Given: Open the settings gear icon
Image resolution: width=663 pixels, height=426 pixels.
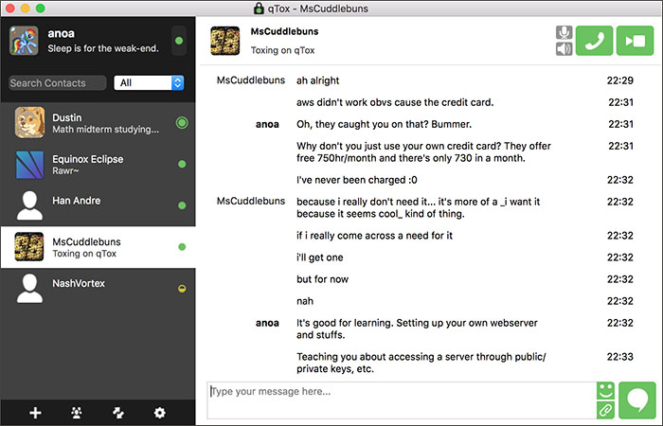Looking at the screenshot, I should 159,412.
